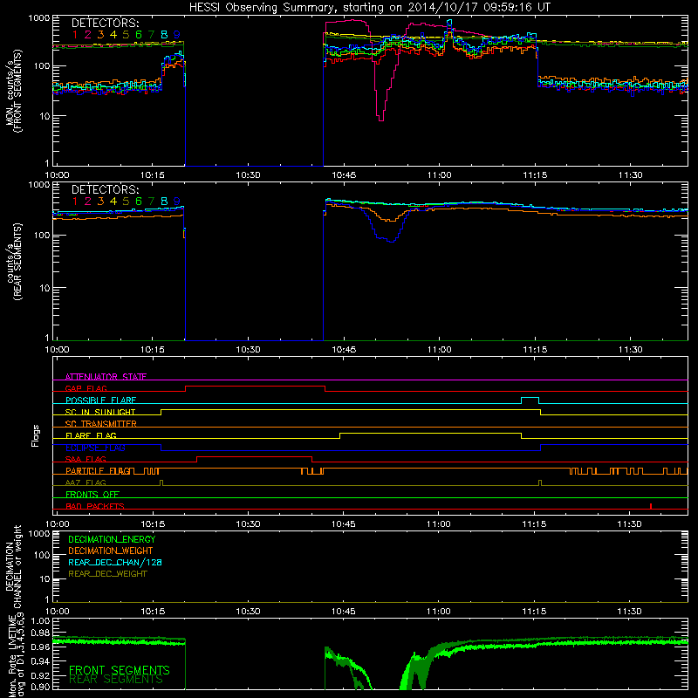
Task: Click the REAR_DEC_WEIGHT legend entry
Action: pos(107,574)
